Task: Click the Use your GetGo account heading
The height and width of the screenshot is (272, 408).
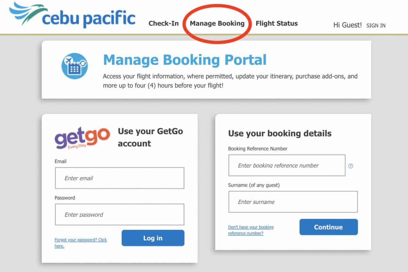Action: coord(150,137)
